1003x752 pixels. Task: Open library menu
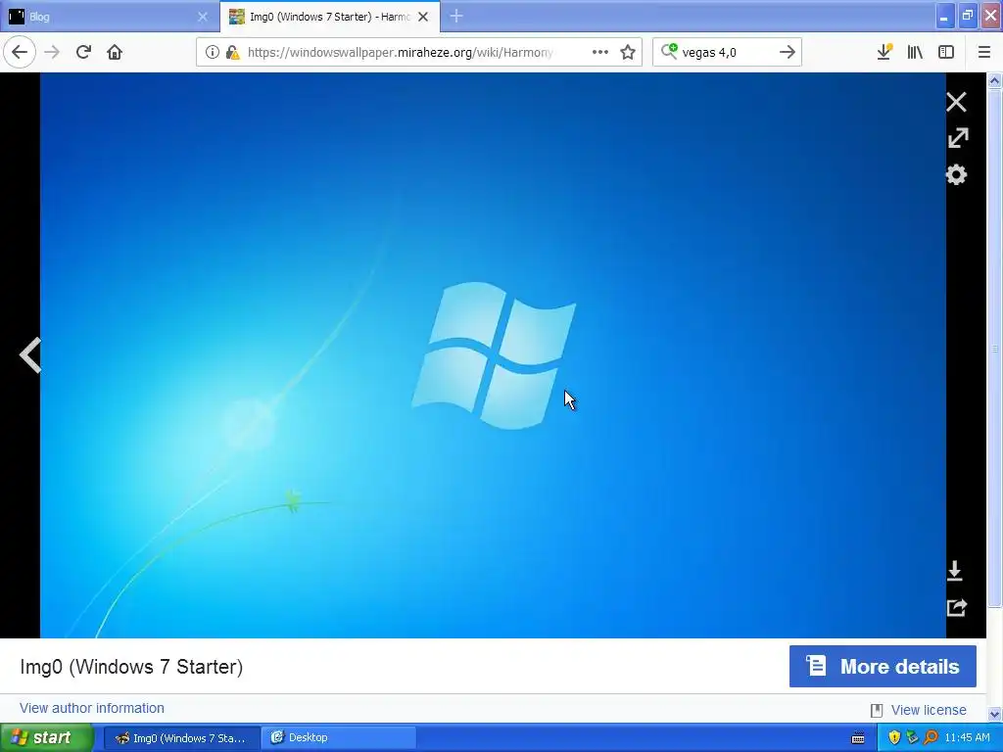coord(915,52)
